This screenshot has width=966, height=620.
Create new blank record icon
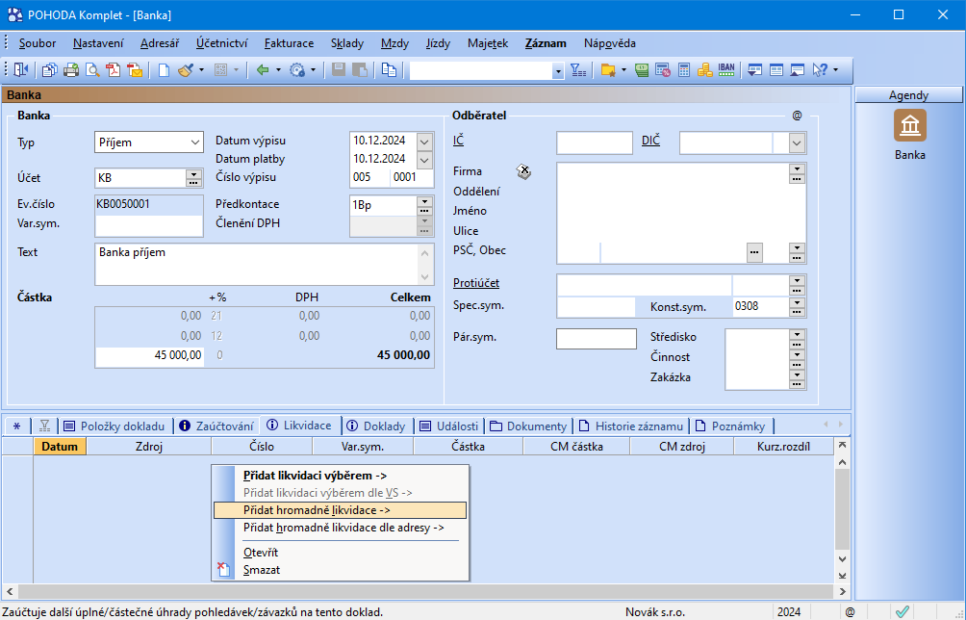(164, 70)
